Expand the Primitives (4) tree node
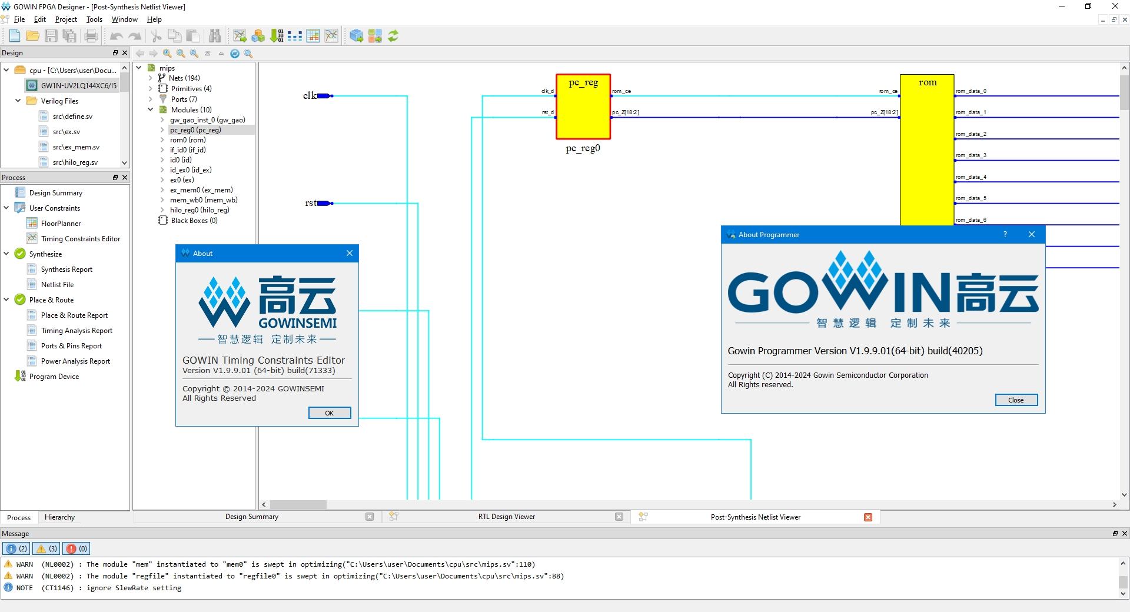 tap(151, 88)
